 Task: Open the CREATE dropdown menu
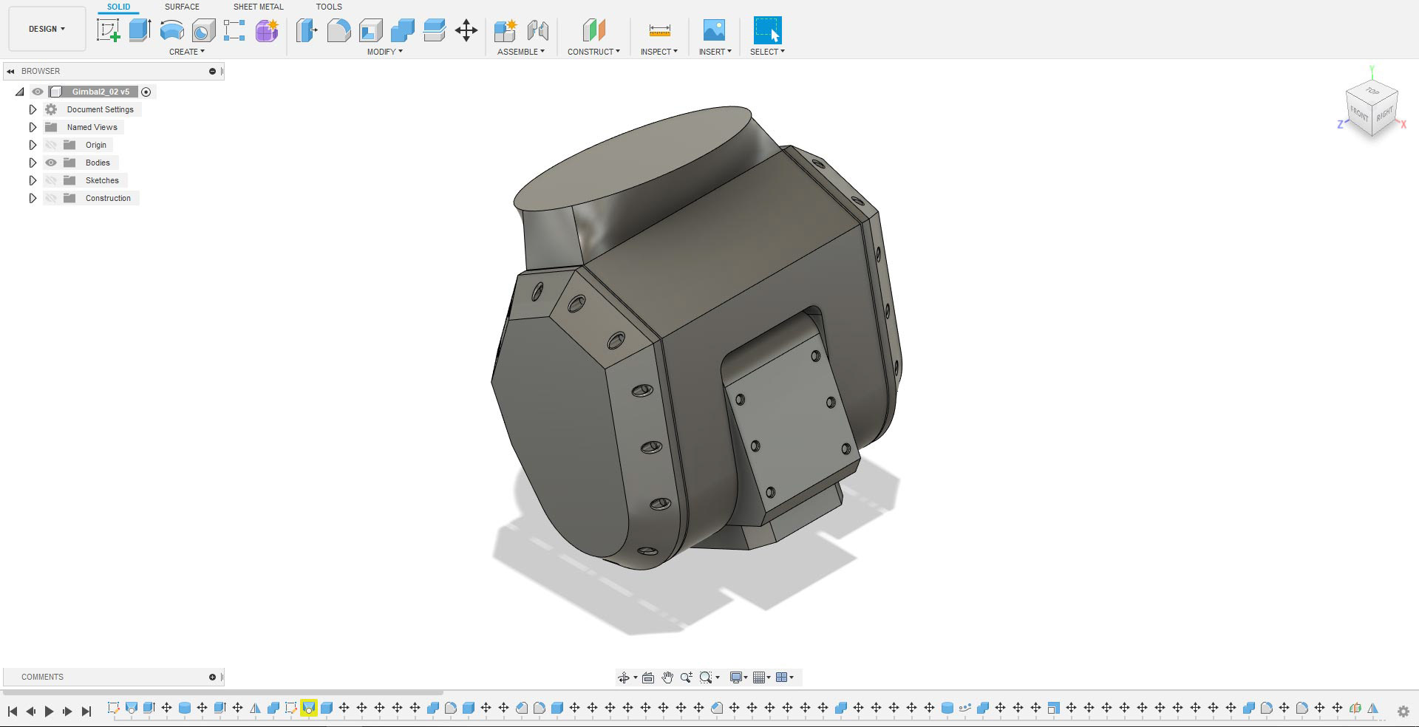click(x=187, y=52)
